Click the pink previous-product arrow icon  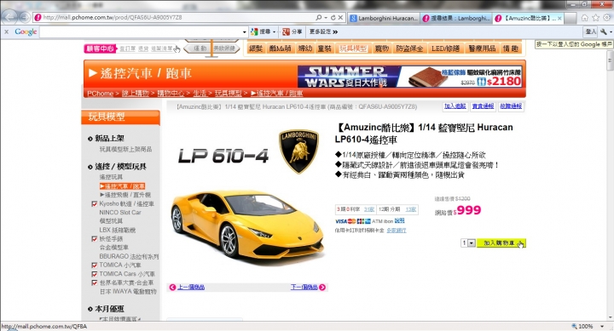[172, 288]
